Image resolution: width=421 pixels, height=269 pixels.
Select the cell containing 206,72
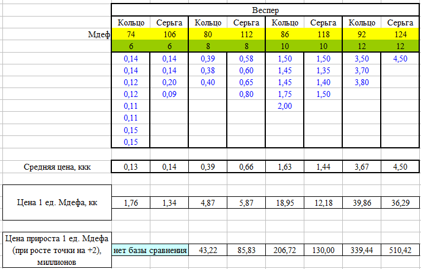click(x=284, y=250)
